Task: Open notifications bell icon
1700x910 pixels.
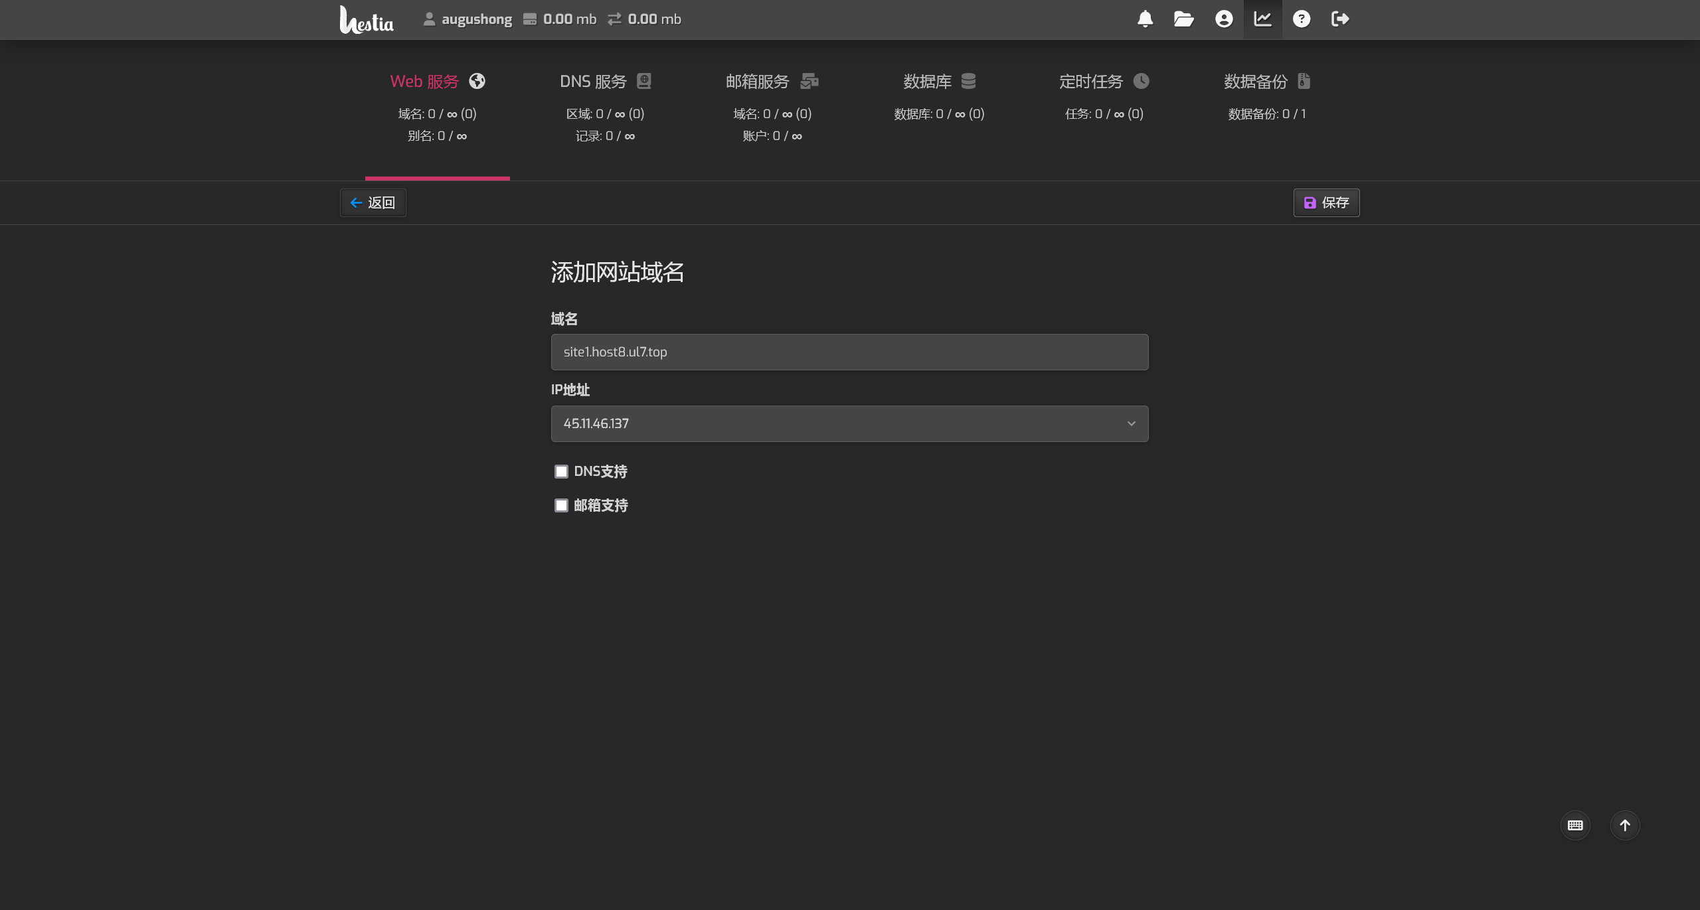Action: point(1145,19)
